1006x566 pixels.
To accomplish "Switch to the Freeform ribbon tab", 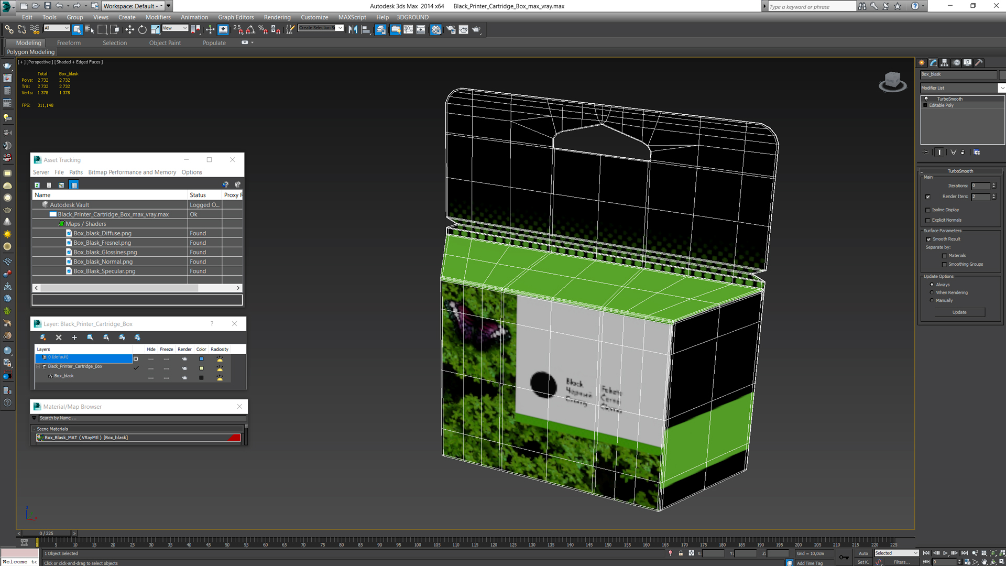I will coord(69,43).
